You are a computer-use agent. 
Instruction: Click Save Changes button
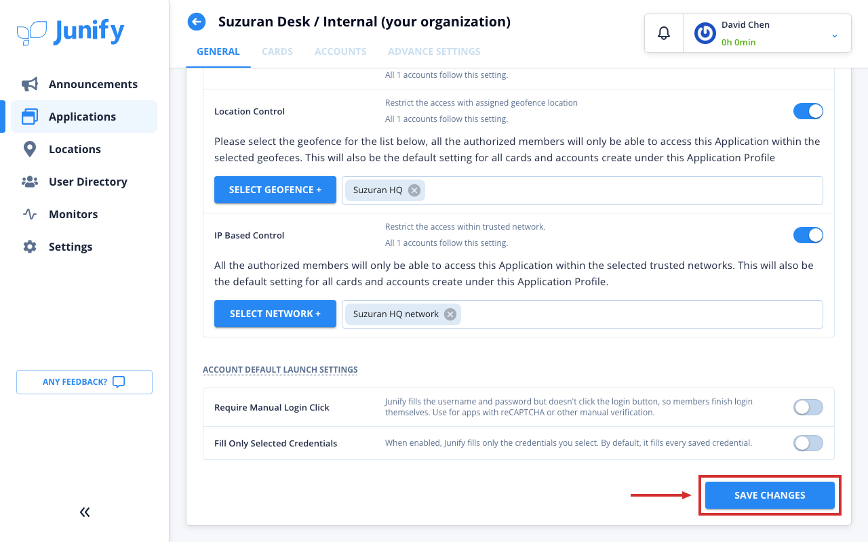pyautogui.click(x=770, y=495)
